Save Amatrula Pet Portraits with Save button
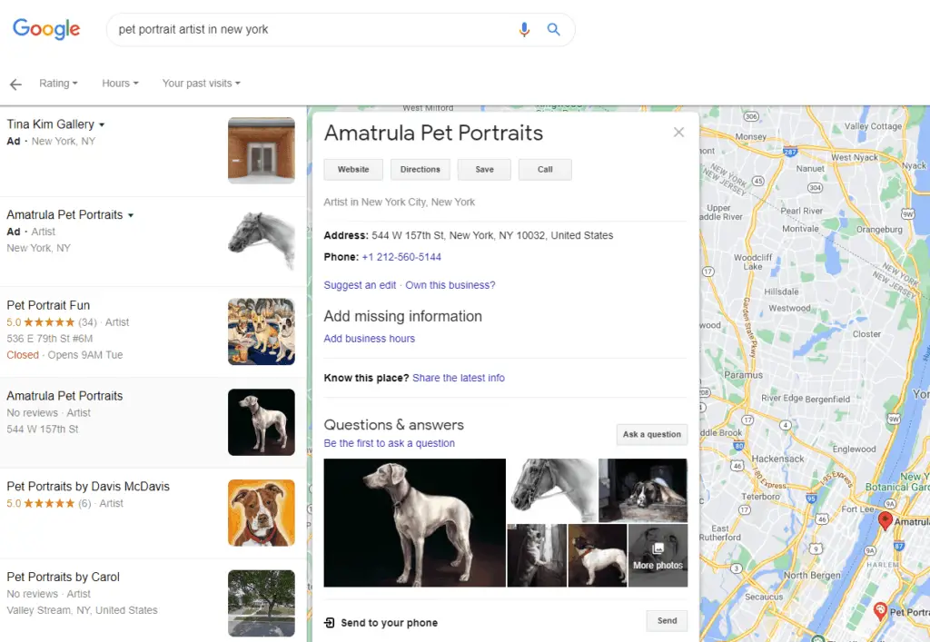 [484, 170]
